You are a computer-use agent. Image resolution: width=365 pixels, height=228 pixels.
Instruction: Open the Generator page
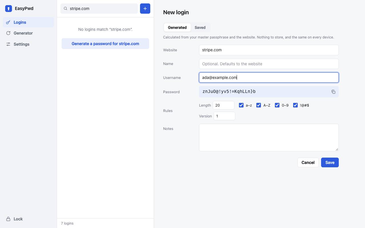(x=28, y=33)
